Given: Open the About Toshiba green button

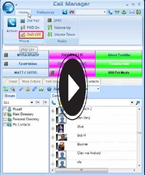Looking at the screenshot, I should pos(119,55).
